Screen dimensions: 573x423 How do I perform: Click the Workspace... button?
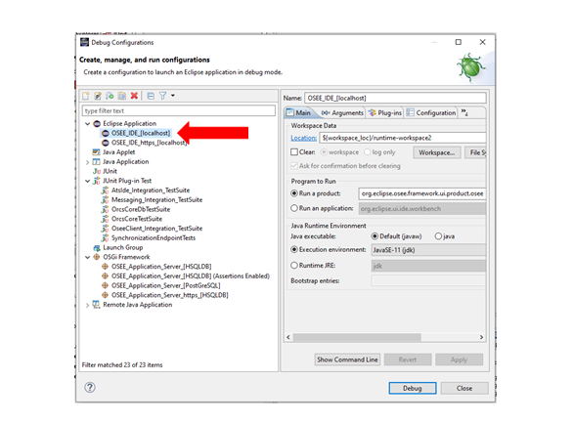pos(437,152)
